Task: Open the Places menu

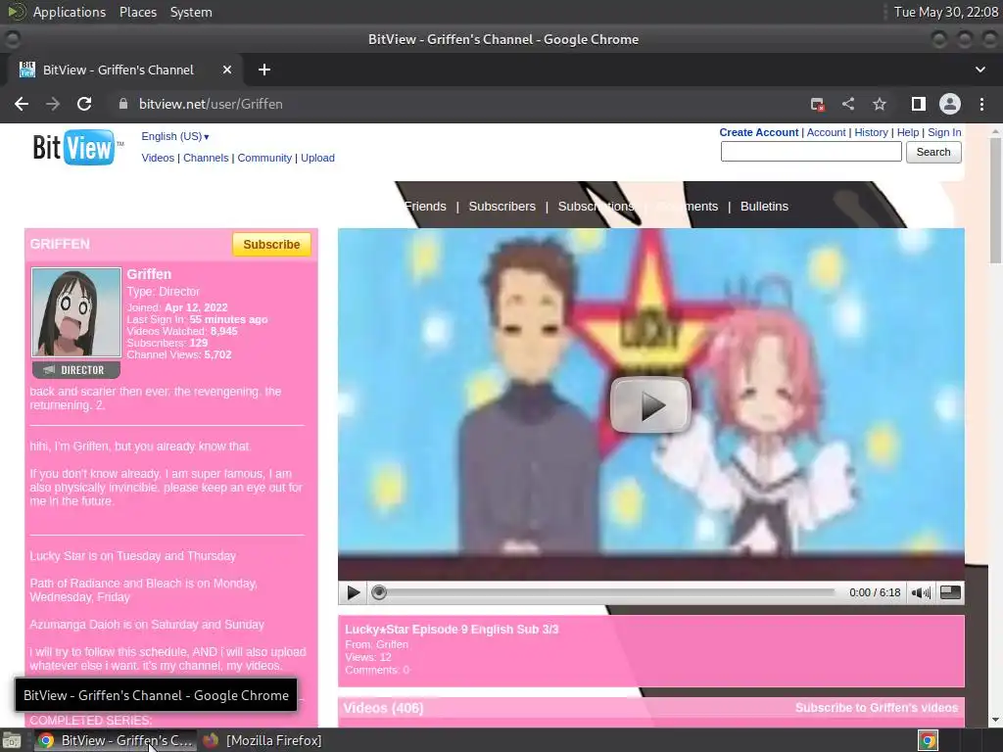Action: coord(137,12)
